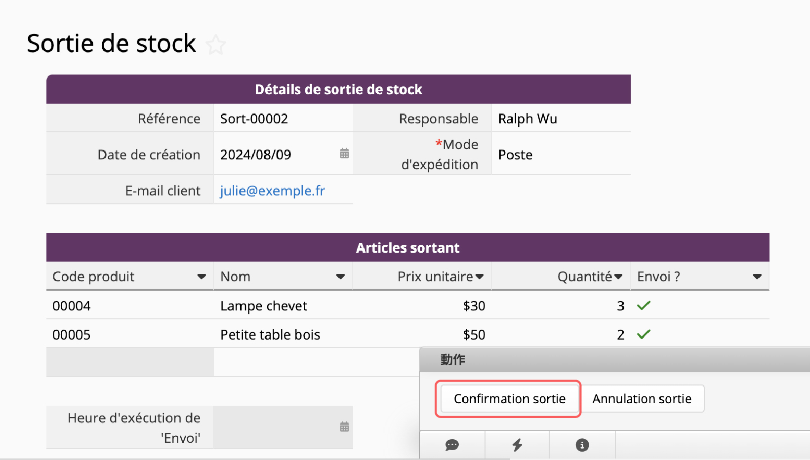This screenshot has width=810, height=460.
Task: Open calendar icon for Heure d'exécution field
Action: pos(344,427)
